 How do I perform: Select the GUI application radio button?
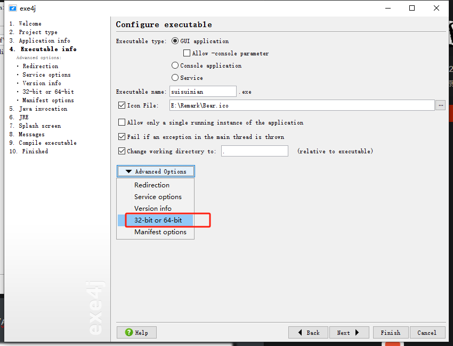coord(175,41)
